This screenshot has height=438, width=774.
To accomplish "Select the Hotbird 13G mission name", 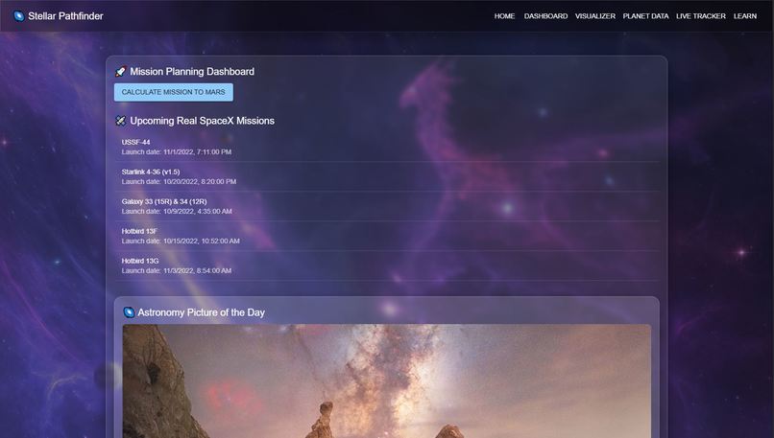I will click(140, 261).
